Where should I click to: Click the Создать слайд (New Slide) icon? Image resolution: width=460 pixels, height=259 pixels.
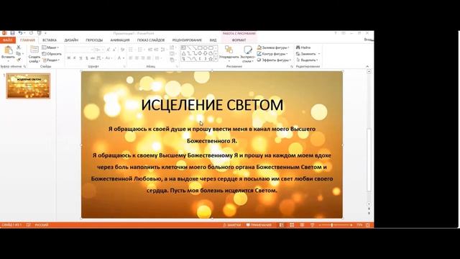point(34,50)
